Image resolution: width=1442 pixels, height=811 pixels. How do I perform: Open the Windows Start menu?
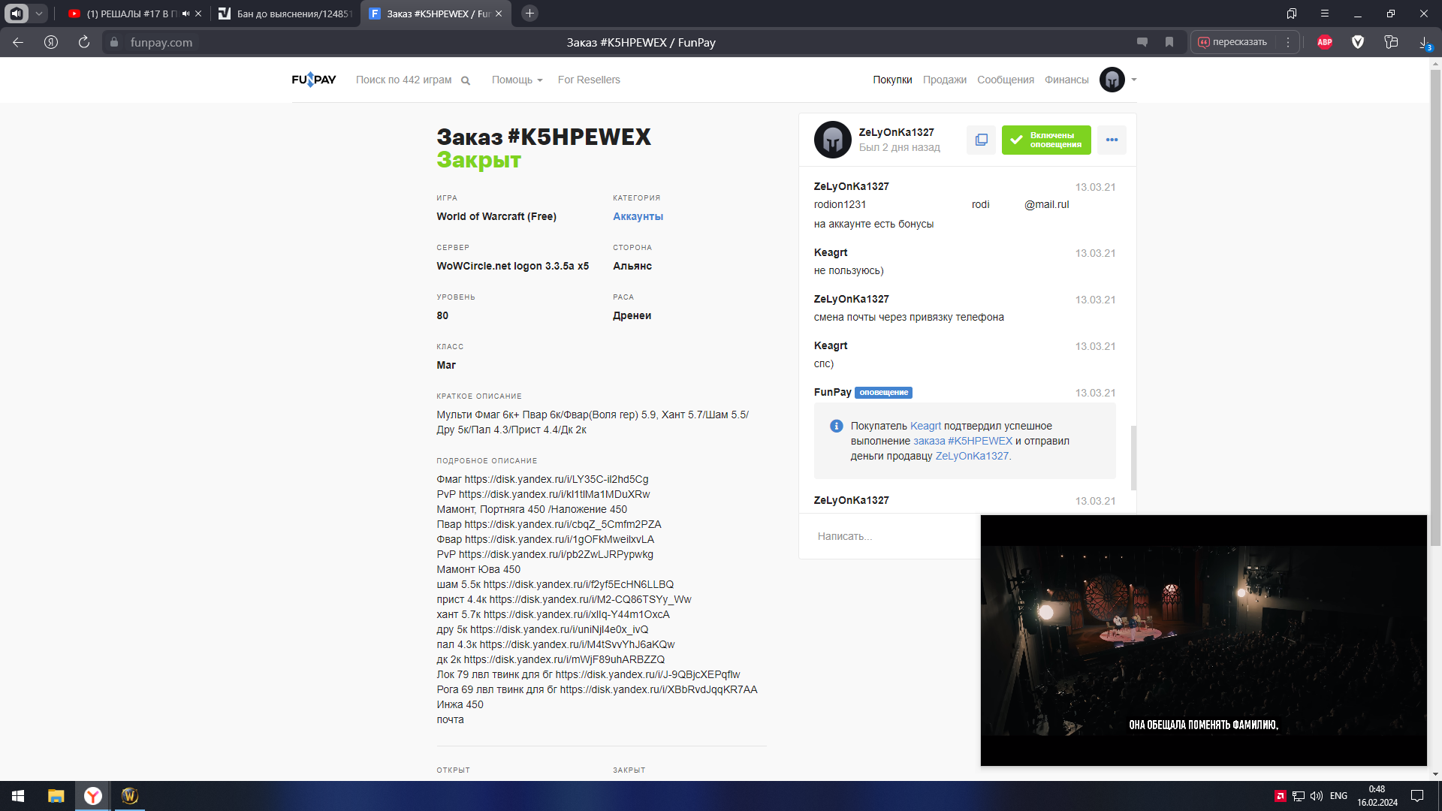[18, 796]
